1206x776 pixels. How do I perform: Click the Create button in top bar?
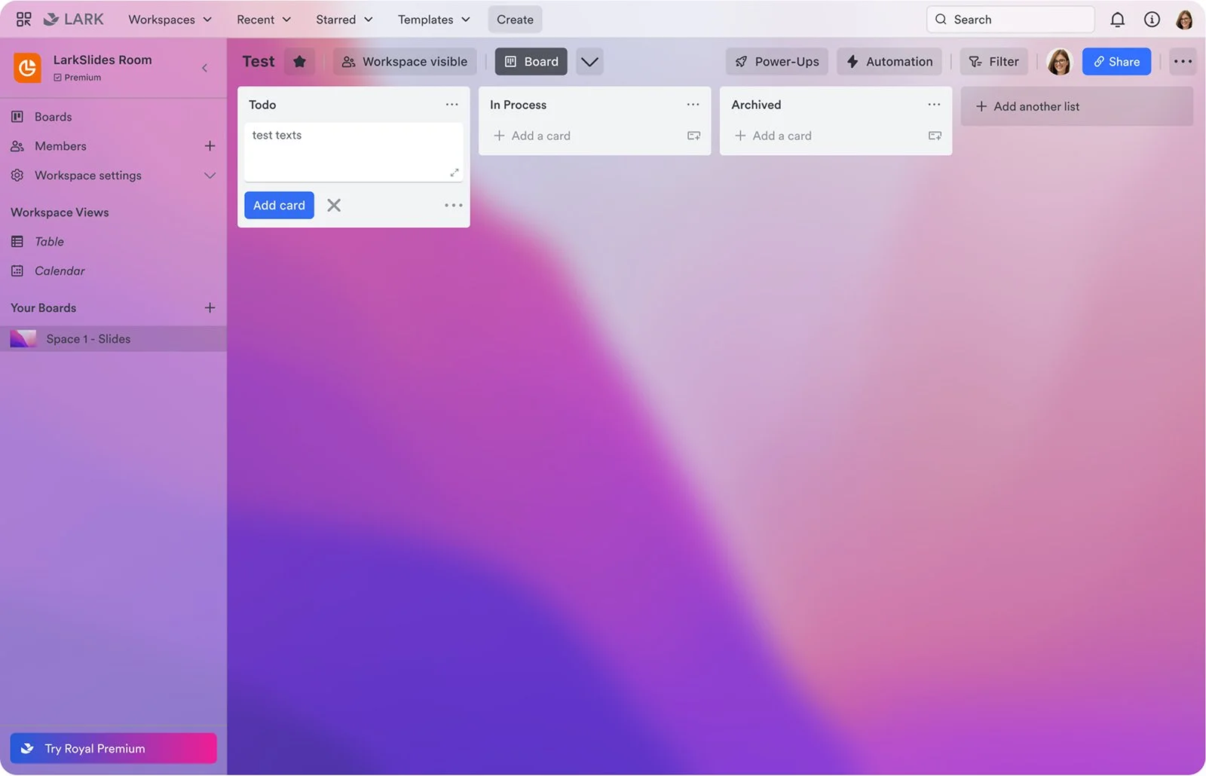[515, 20]
